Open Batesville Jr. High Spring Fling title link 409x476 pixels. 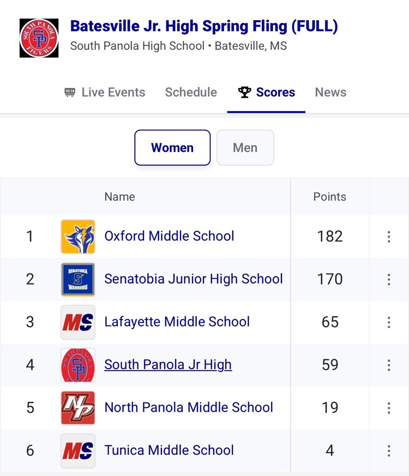coord(204,26)
